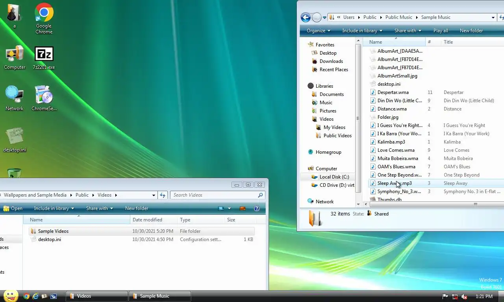Viewport: 504px width, 302px height.
Task: Click the smiley Start button on taskbar
Action: 11,296
